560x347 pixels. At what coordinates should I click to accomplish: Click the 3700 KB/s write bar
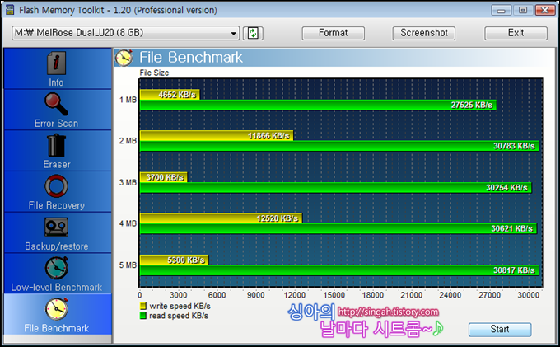(163, 177)
